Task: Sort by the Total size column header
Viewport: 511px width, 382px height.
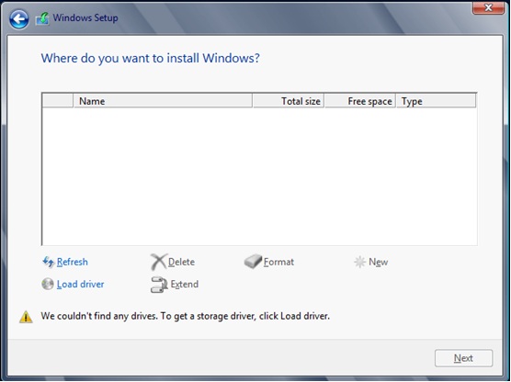Action: pos(288,101)
